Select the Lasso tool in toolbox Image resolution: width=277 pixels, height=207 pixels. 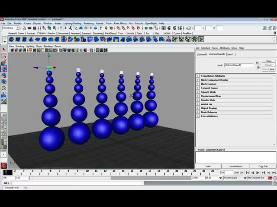(4, 56)
